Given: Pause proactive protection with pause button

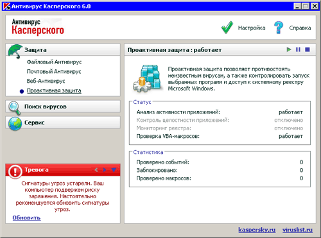Looking at the screenshot, I should (298, 49).
